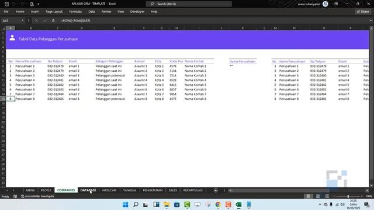The height and width of the screenshot is (210, 374).
Task: Open the Page Layout ribbon tab
Action: (54, 12)
